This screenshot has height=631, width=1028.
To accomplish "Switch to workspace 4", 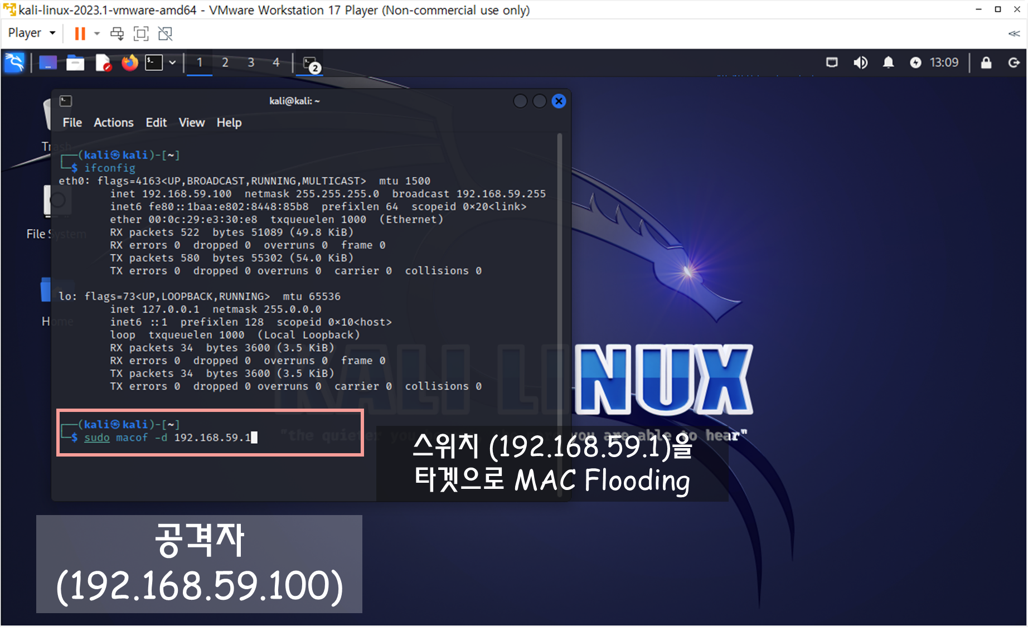I will 276,62.
